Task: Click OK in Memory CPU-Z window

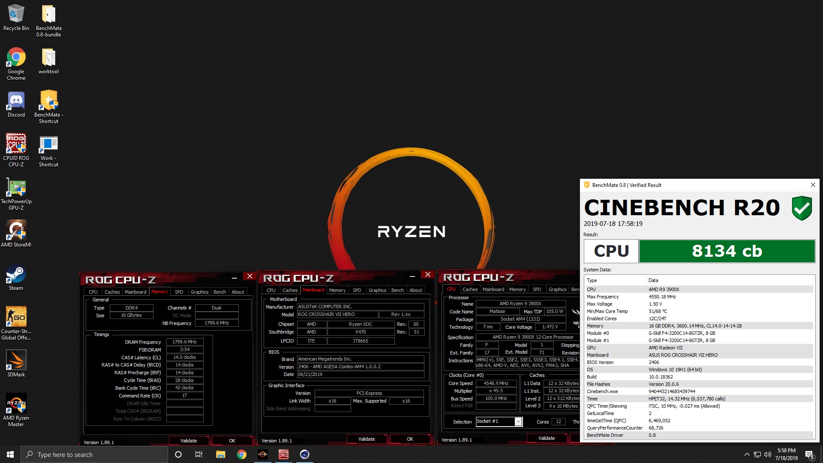Action: tap(232, 441)
